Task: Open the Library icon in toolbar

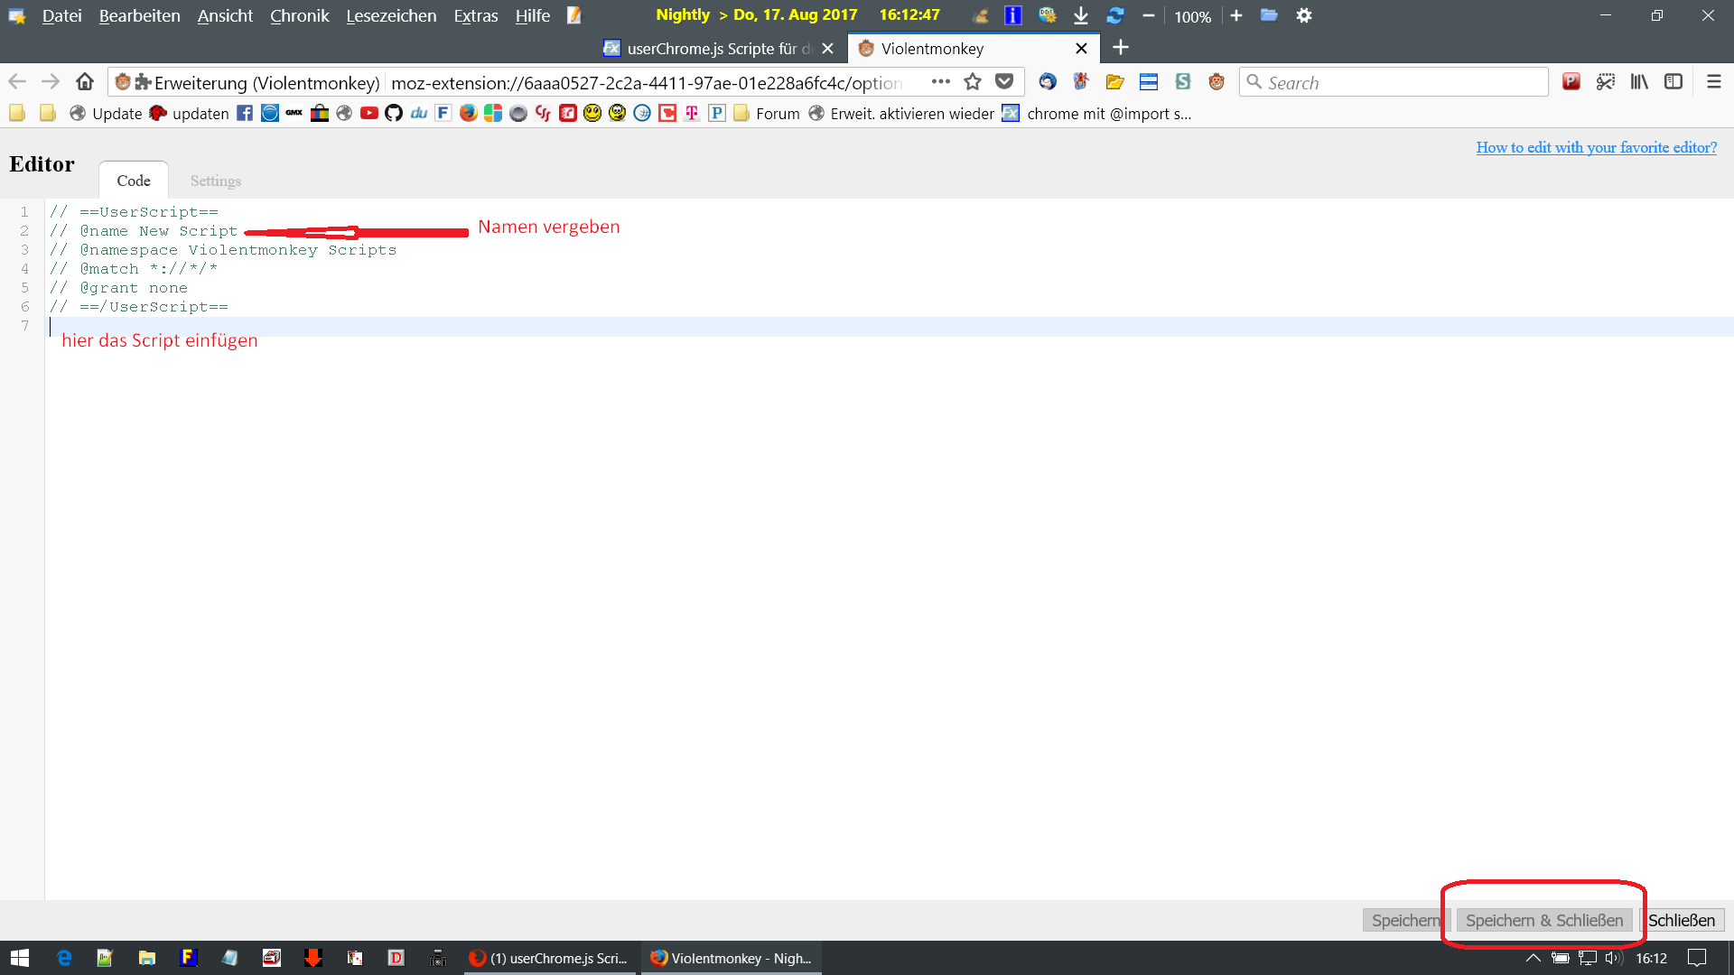Action: 1639,82
